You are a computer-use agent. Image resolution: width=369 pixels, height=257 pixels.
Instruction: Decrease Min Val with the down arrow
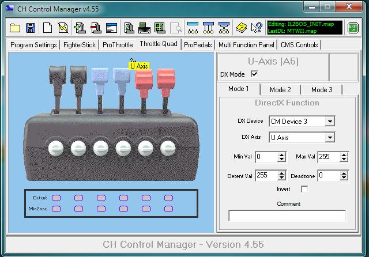click(x=281, y=159)
